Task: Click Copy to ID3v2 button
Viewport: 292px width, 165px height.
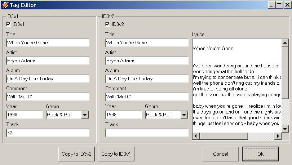Action: tap(76, 154)
